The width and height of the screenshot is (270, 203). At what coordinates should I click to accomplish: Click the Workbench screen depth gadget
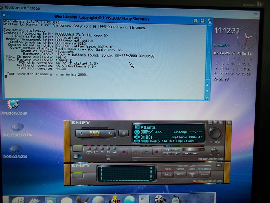(256, 16)
